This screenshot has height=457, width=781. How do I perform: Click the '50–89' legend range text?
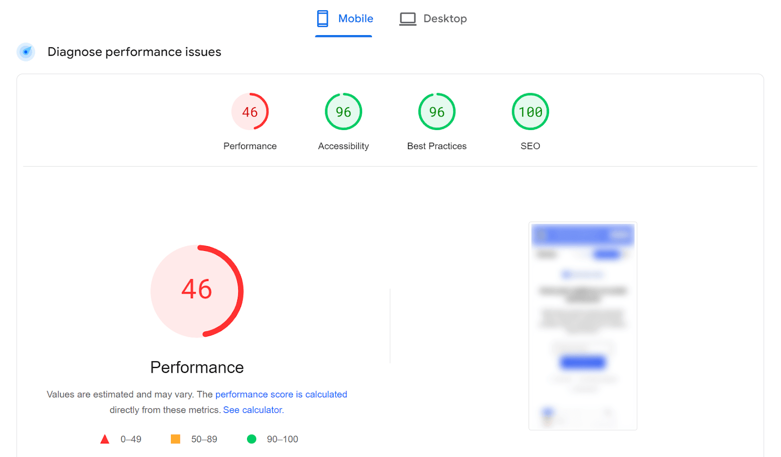[204, 439]
